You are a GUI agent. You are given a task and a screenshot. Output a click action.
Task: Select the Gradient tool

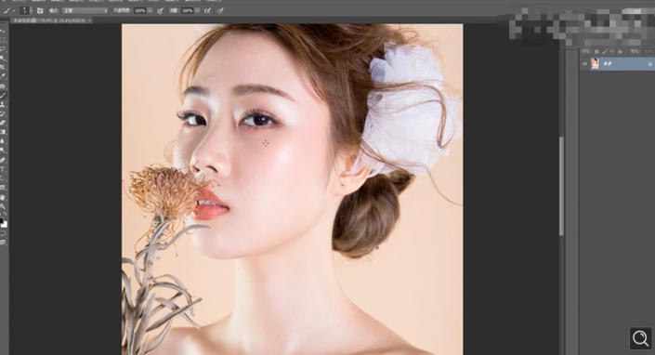pos(3,132)
